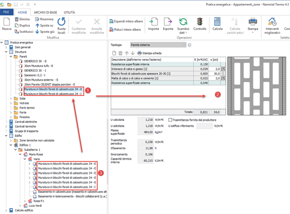The width and height of the screenshot is (290, 214).
Task: Click Calcolo carichi estivi icon
Action: [x=235, y=22]
